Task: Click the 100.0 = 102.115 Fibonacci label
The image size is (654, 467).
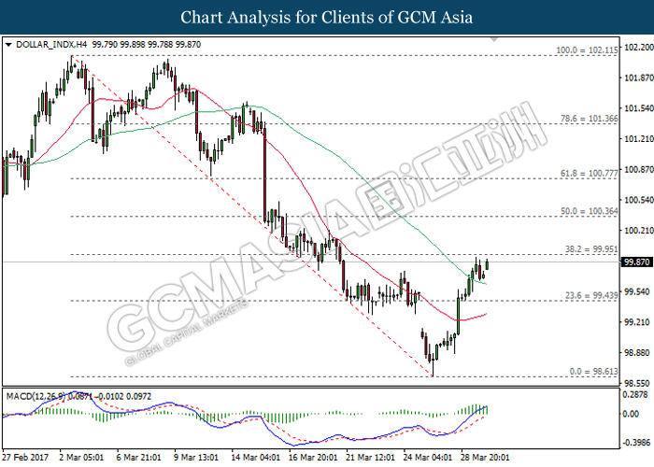Action: pos(587,50)
